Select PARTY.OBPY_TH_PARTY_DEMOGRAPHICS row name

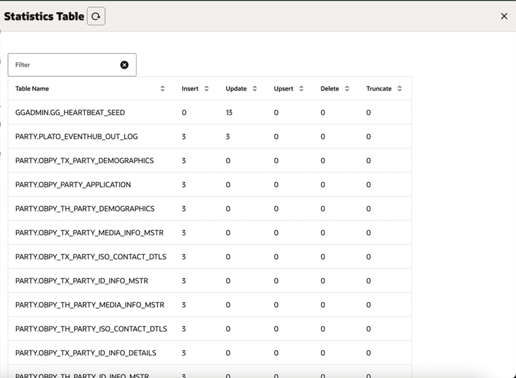pyautogui.click(x=84, y=209)
